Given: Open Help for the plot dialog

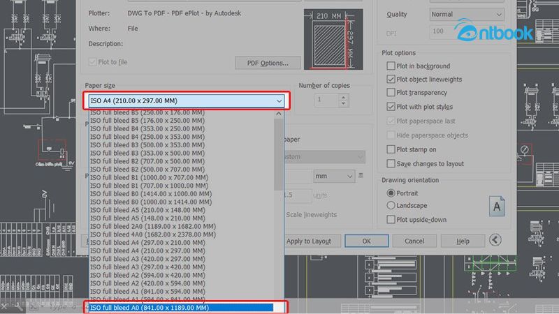Looking at the screenshot, I should click(463, 241).
